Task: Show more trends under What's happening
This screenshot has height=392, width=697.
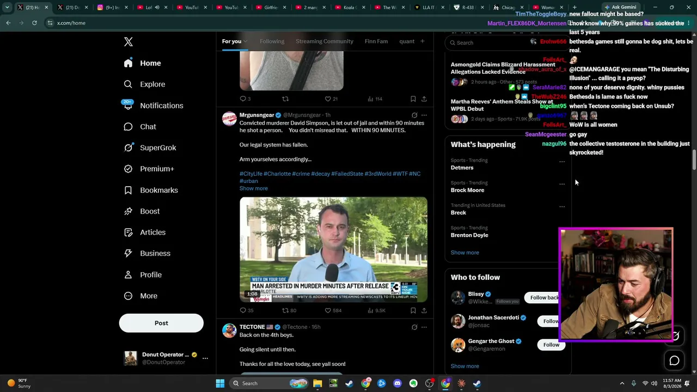Action: click(x=464, y=253)
